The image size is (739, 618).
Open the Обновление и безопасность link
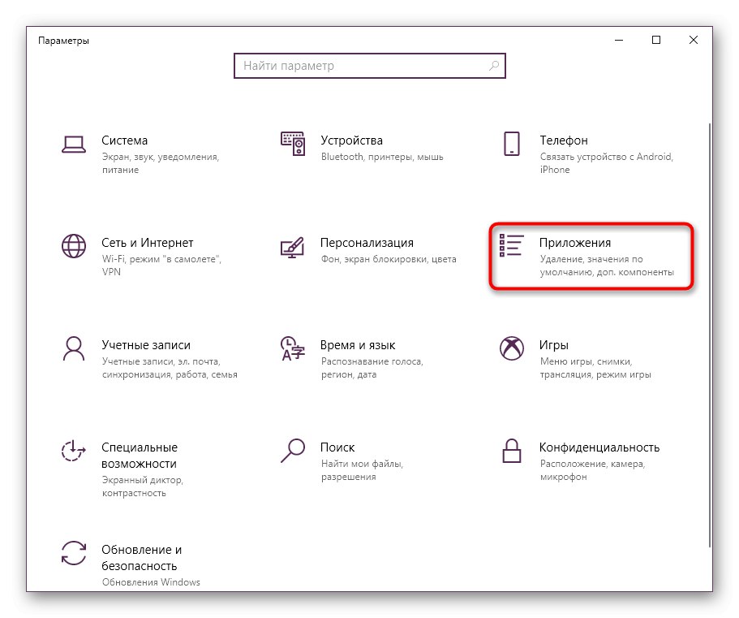tap(141, 558)
